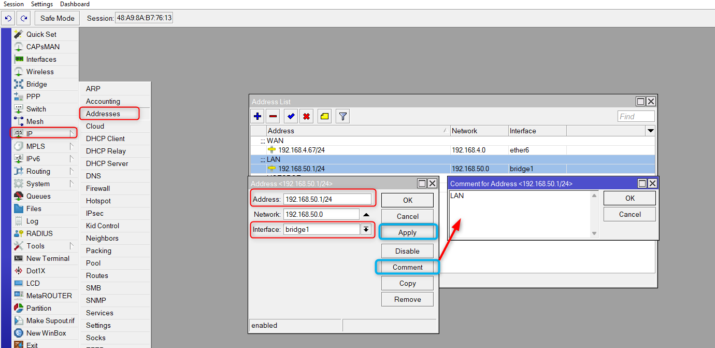Click the blue plus add address icon
Image resolution: width=715 pixels, height=348 pixels.
(258, 117)
